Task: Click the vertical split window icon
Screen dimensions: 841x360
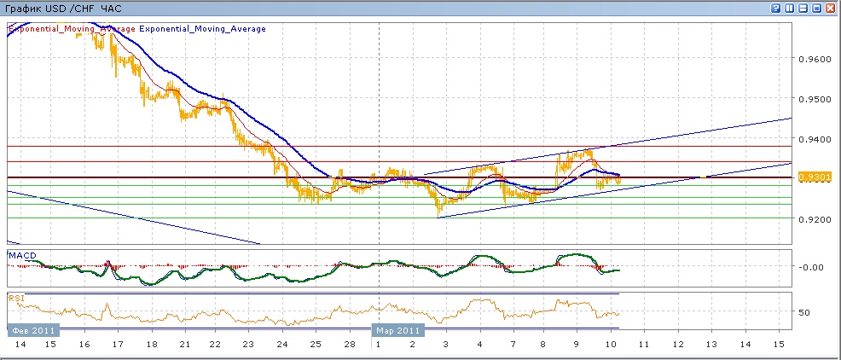Action: click(x=790, y=8)
